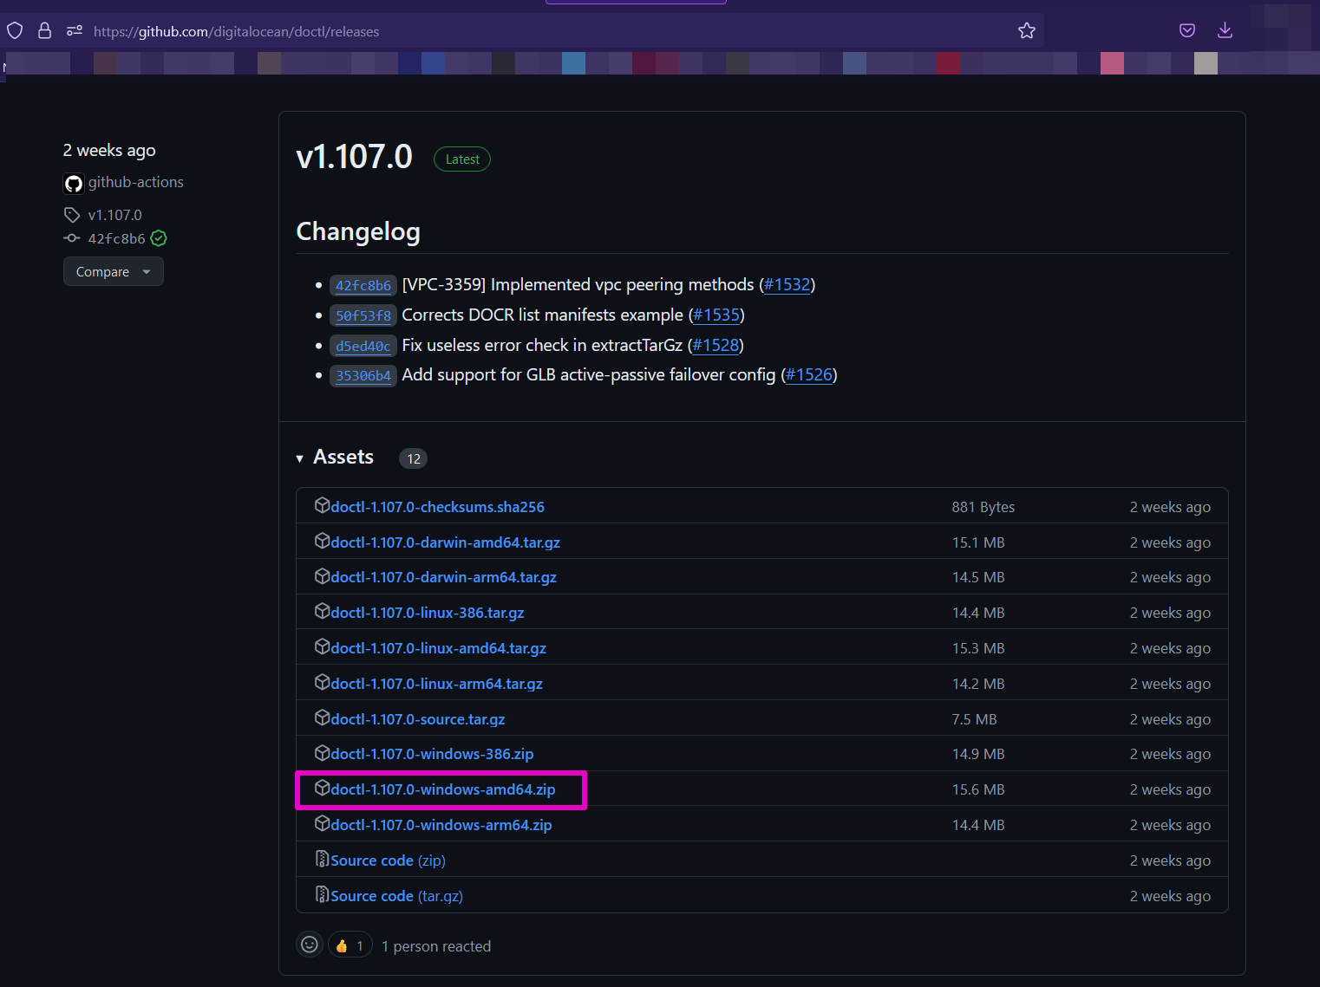Viewport: 1320px width, 987px height.
Task: Open the Compare dropdown
Action: click(114, 271)
